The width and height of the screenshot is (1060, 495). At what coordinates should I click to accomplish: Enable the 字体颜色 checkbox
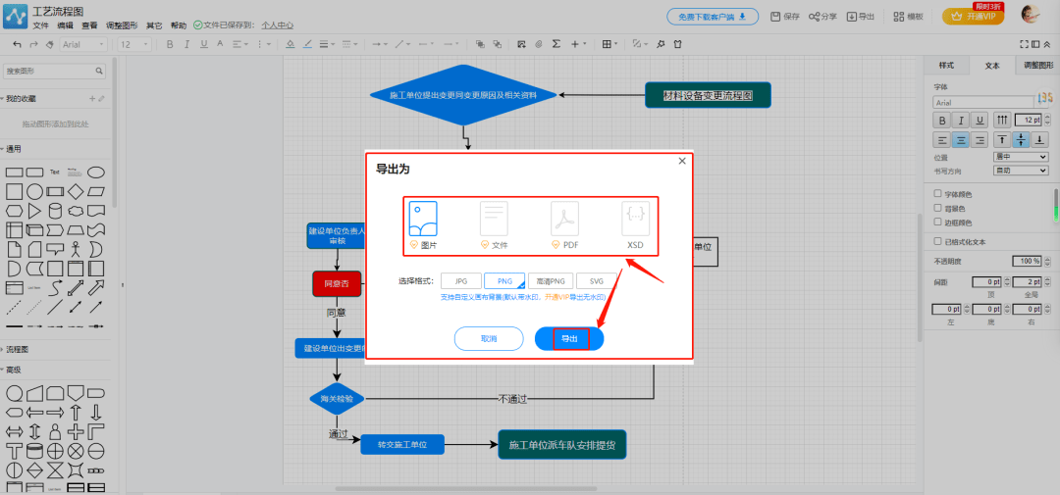point(937,194)
